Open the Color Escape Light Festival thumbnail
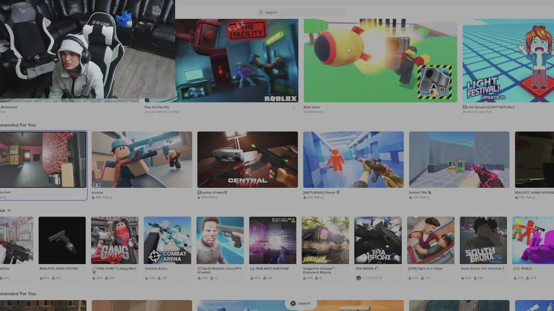 click(508, 60)
